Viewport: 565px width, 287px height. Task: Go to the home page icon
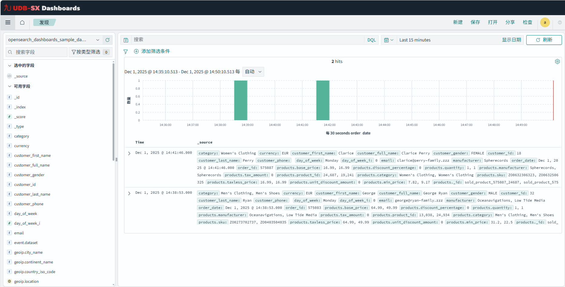click(x=22, y=22)
